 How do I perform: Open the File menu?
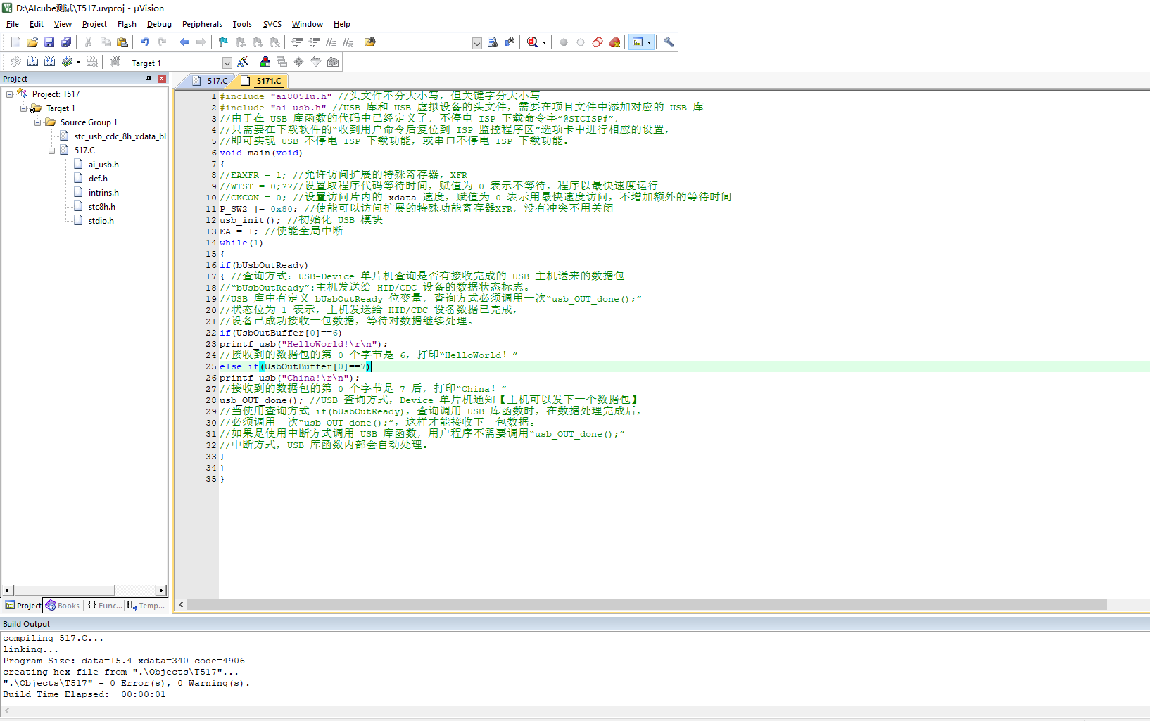[13, 24]
